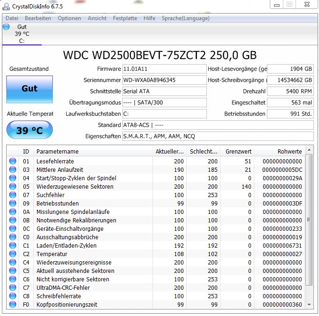The height and width of the screenshot is (316, 319).
Task: Click the status orb for Nicht korrigierbare Sektoren
Action: point(13,279)
